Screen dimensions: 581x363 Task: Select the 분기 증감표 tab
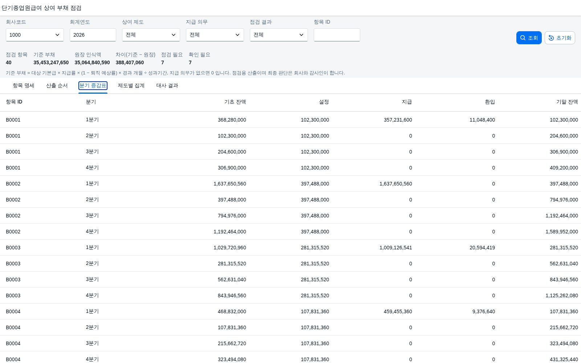coord(93,86)
